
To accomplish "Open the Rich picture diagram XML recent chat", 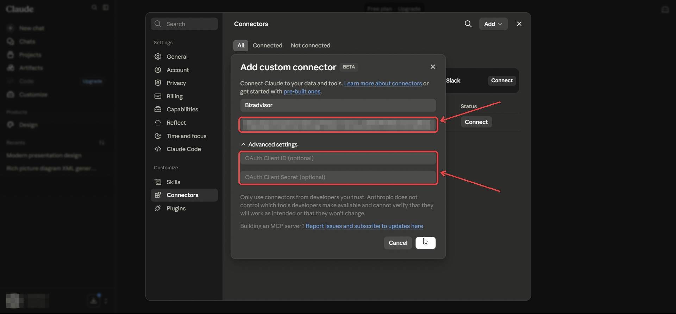I will click(x=51, y=168).
